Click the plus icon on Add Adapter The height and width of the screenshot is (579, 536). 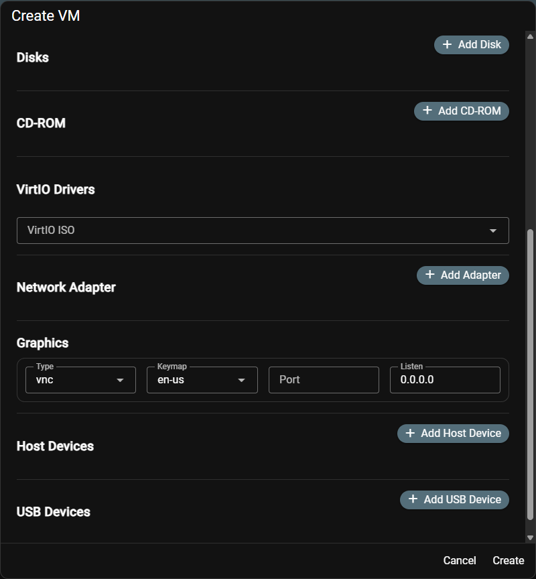[x=431, y=275]
